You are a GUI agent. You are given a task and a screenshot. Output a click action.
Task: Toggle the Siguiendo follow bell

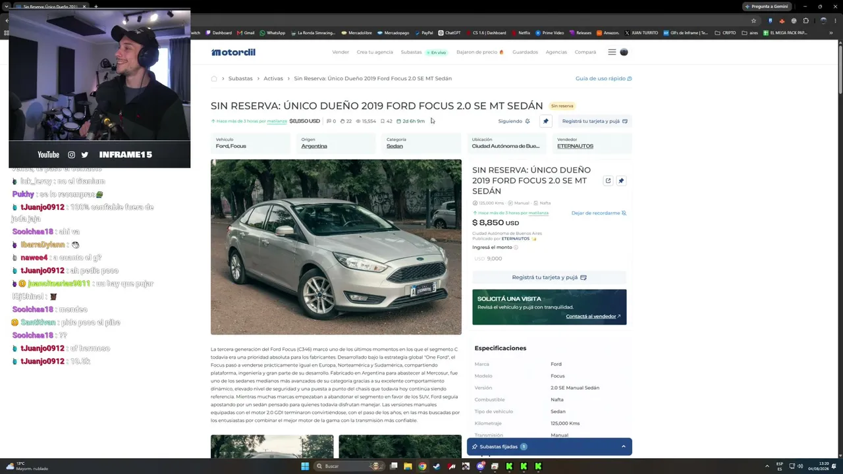click(514, 121)
